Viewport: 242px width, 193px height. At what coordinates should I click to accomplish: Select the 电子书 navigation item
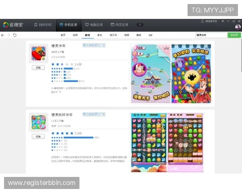pyautogui.click(x=113, y=35)
